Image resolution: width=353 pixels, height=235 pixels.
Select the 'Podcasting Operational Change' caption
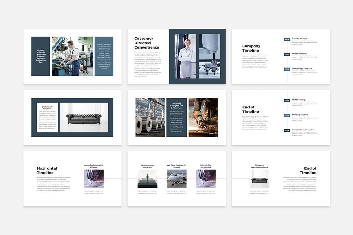tap(259, 166)
